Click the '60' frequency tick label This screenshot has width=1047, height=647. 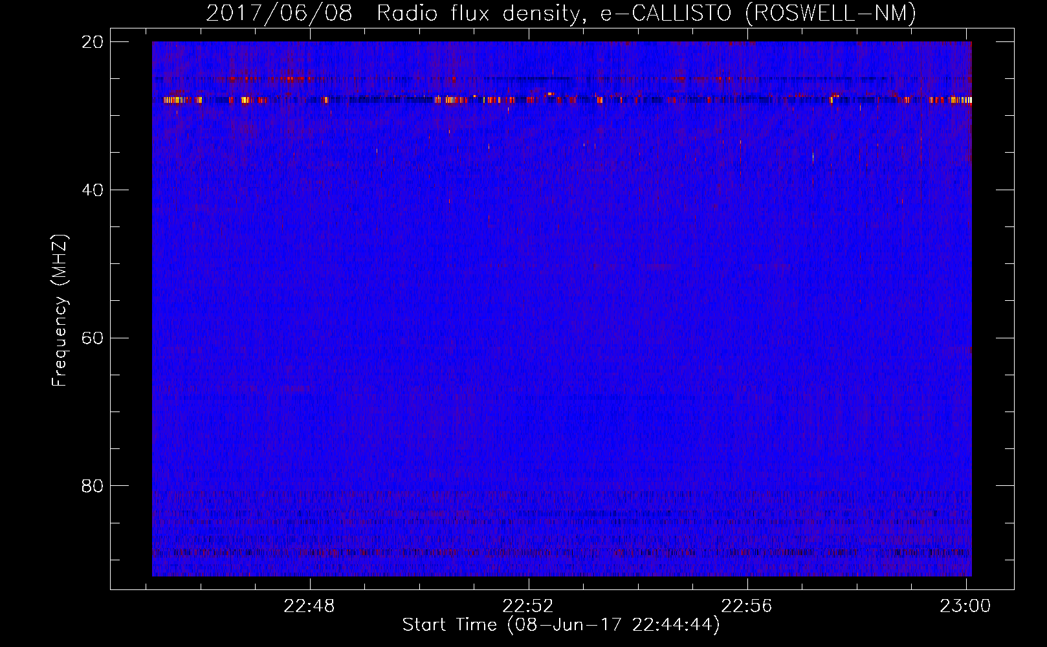click(93, 338)
